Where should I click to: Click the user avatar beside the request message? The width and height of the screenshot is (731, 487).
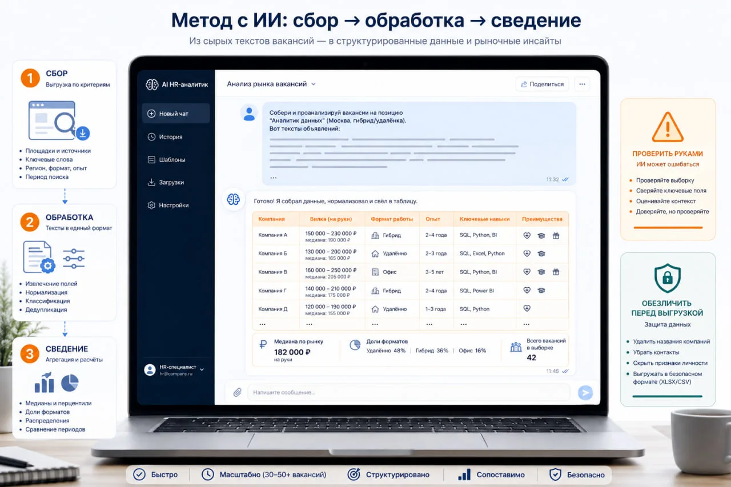249,113
